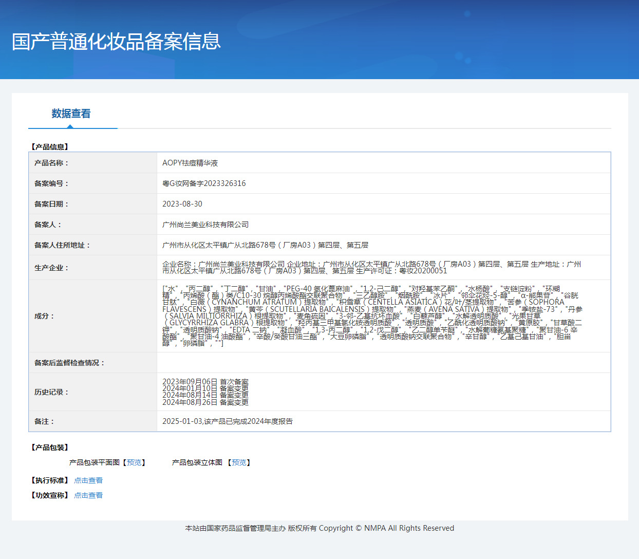Image resolution: width=639 pixels, height=559 pixels.
Task: Click the 备注 row label
Action: [x=44, y=421]
